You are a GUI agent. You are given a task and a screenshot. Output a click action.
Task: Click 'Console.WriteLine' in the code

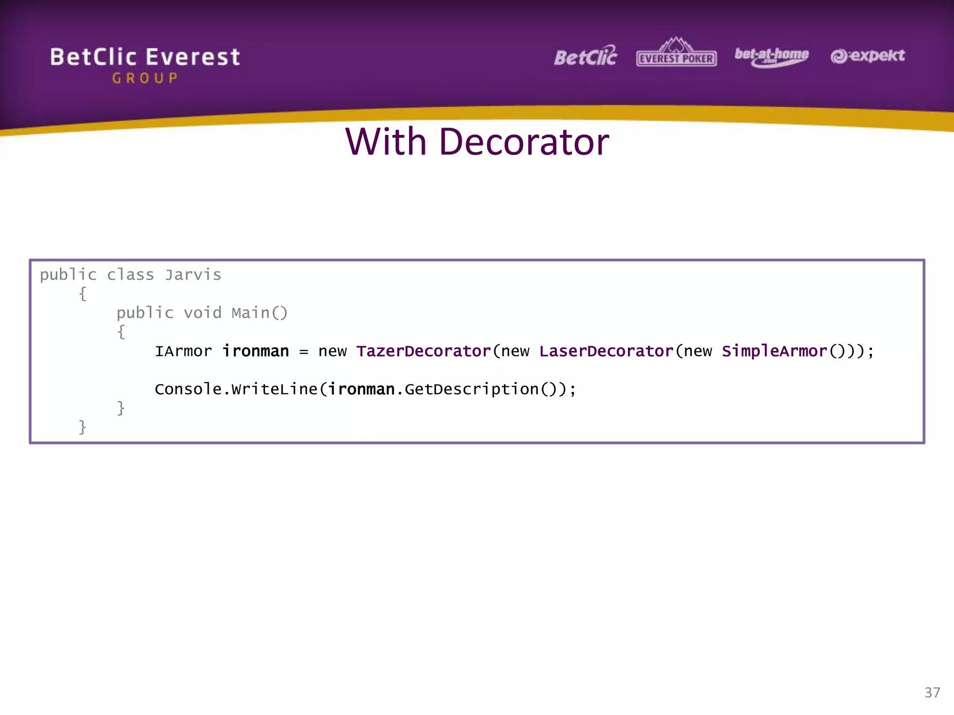click(x=236, y=389)
